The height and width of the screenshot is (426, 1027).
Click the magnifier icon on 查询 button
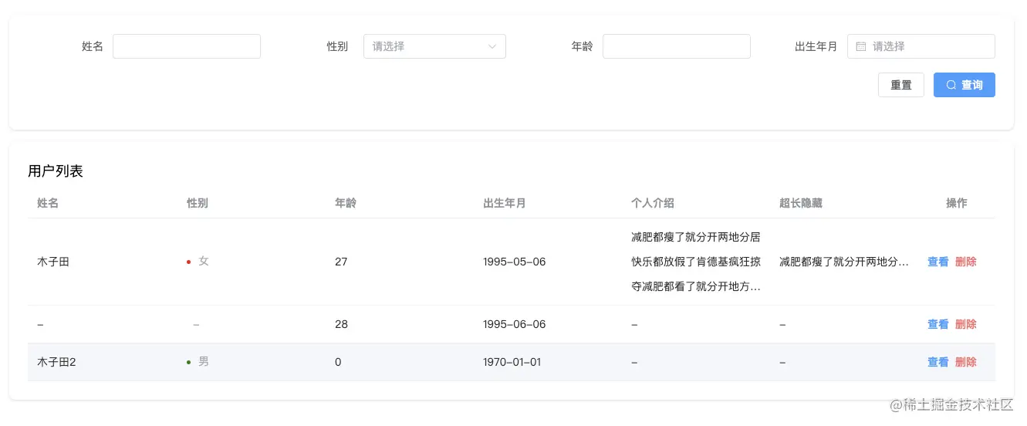click(x=951, y=85)
